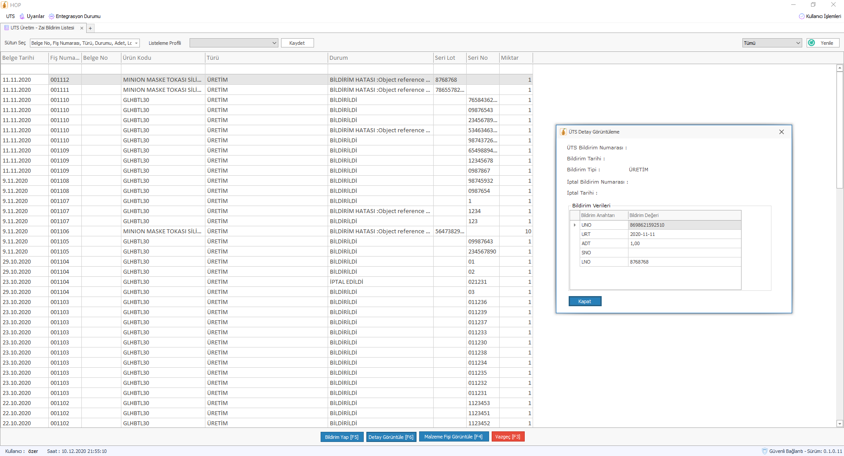Click the UNO row indicator arrow
Screen dimensions: 844x456
pyautogui.click(x=574, y=225)
